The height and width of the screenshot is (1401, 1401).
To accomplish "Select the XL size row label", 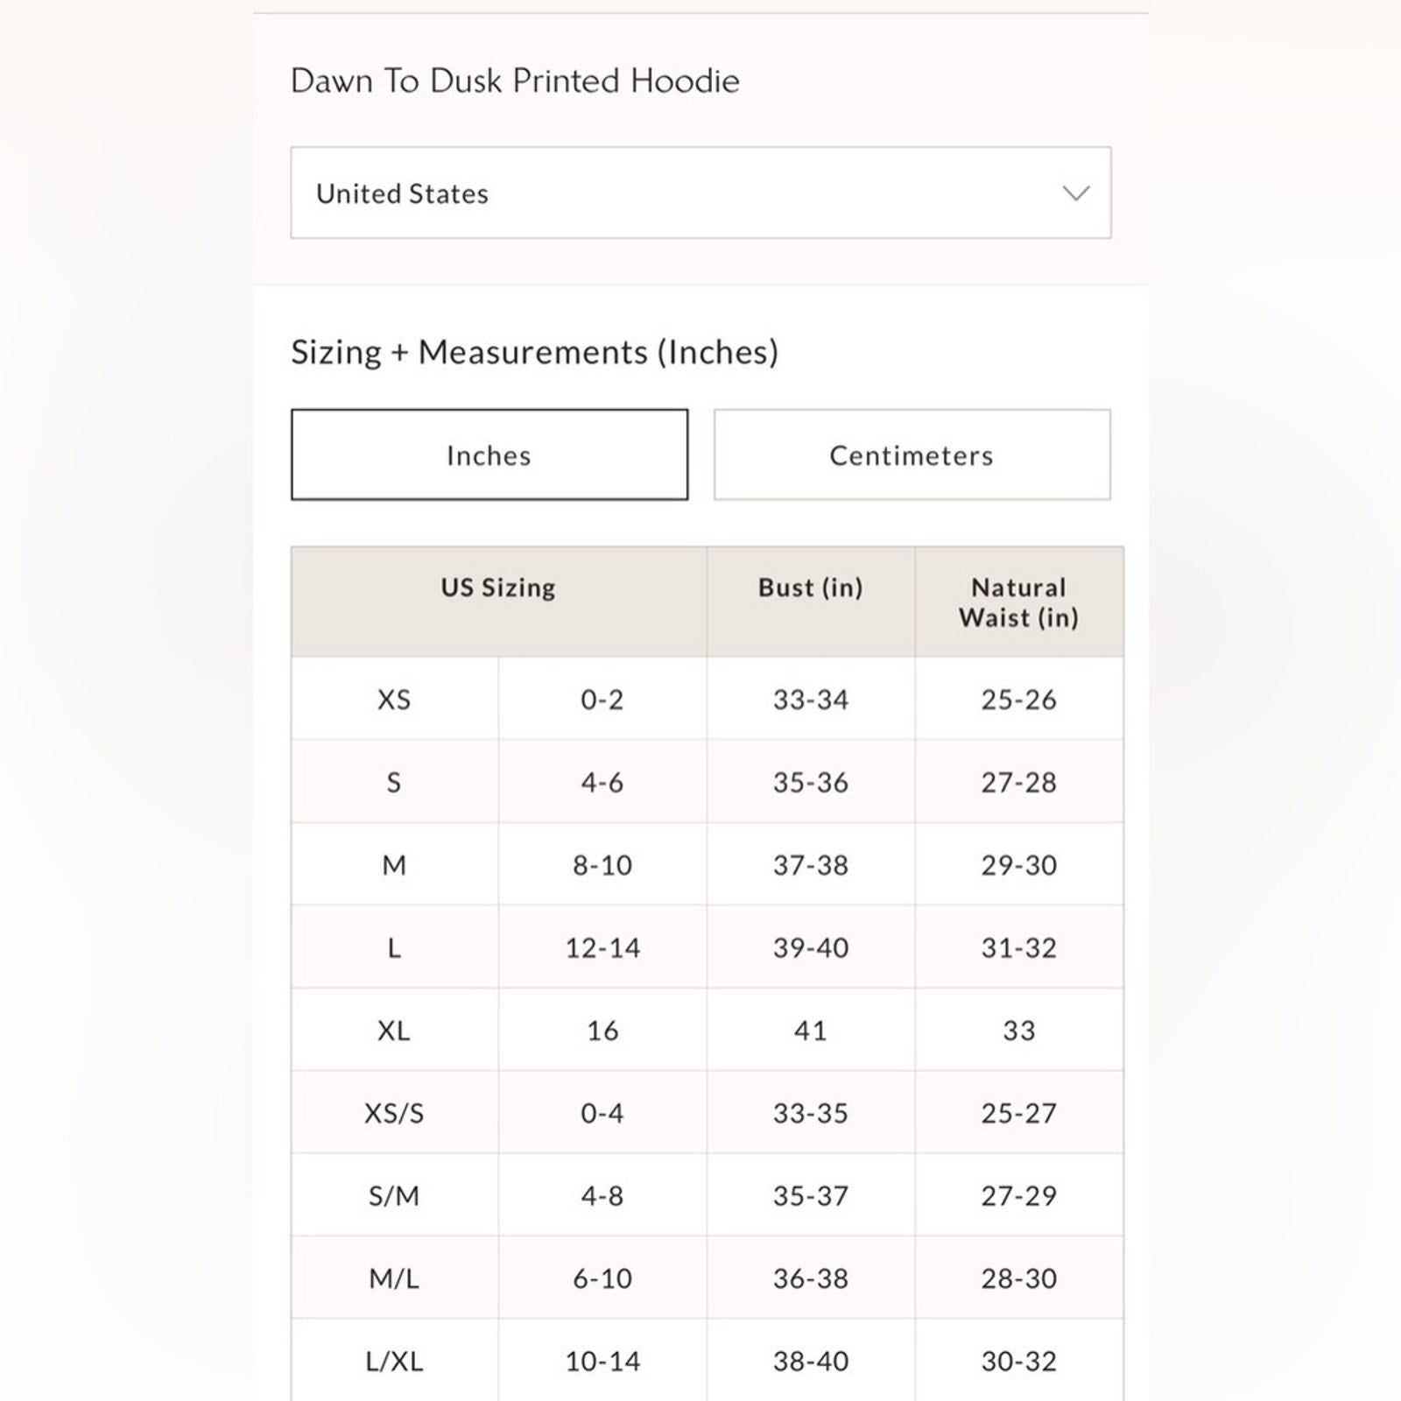I will 394,1031.
